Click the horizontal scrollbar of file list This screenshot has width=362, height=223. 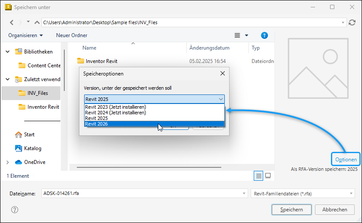pos(149,167)
